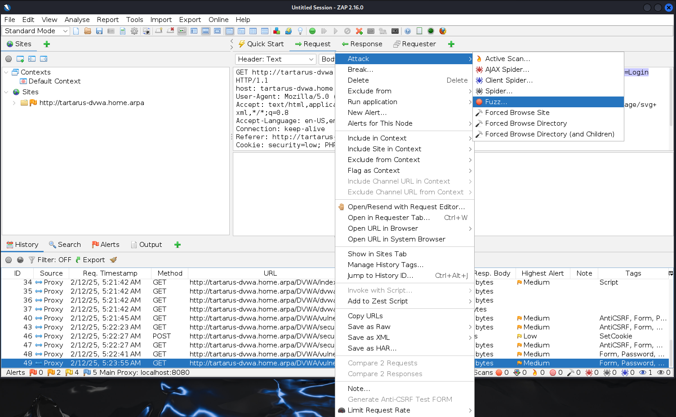Save the current session with the disk icon
The height and width of the screenshot is (417, 676).
[99, 31]
